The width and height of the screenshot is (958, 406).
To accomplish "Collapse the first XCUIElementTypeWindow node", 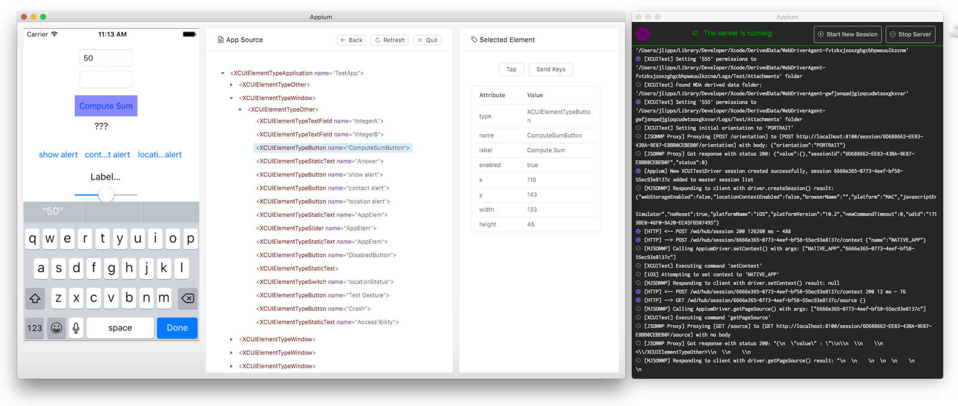I will tap(231, 98).
